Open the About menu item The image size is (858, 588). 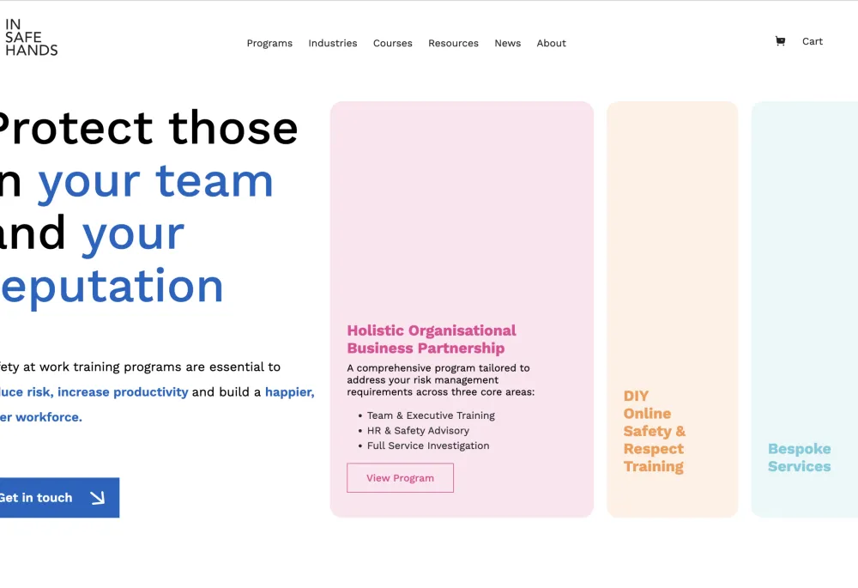551,43
